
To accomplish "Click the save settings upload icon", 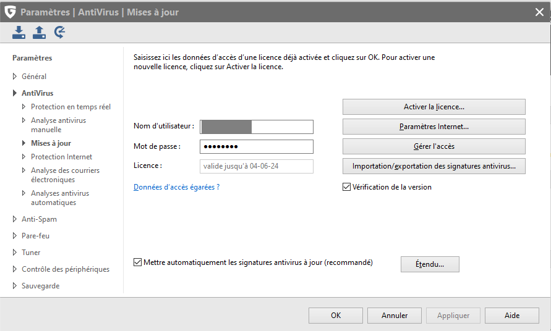I will (39, 32).
